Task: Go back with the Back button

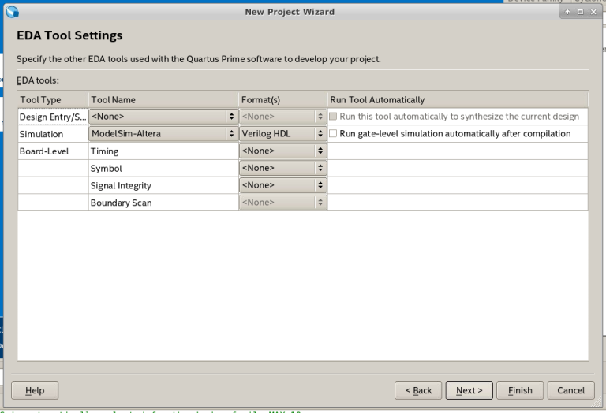Action: pos(418,390)
